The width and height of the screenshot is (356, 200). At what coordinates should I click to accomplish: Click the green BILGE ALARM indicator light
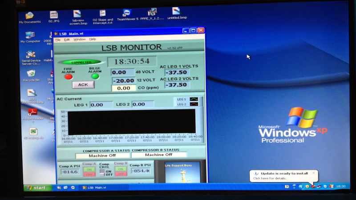tap(95, 76)
